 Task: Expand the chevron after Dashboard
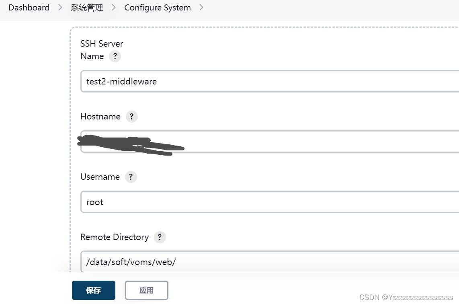pyautogui.click(x=60, y=8)
